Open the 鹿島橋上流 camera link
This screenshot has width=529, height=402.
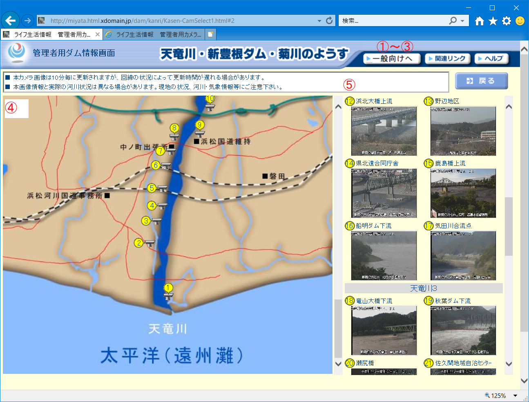pos(450,163)
